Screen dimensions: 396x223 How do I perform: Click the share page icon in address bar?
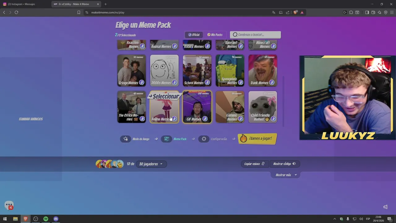288,12
